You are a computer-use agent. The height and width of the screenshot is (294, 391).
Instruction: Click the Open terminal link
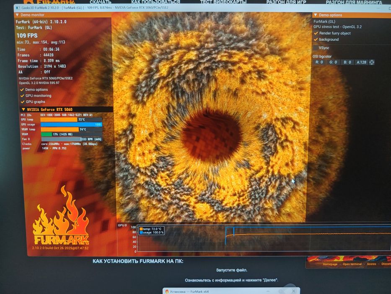tap(352, 264)
